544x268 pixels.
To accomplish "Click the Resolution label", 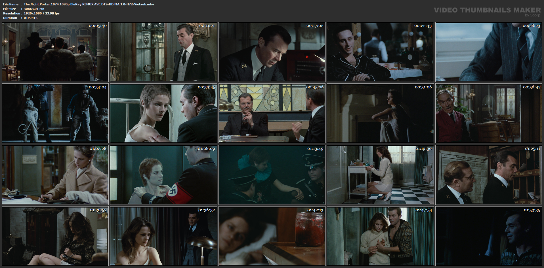I will tap(12, 13).
